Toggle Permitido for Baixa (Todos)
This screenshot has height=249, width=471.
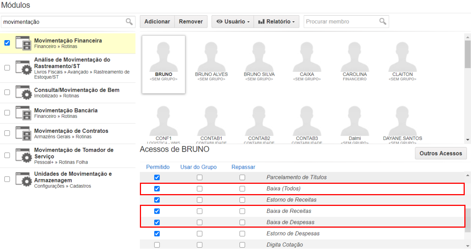point(157,189)
